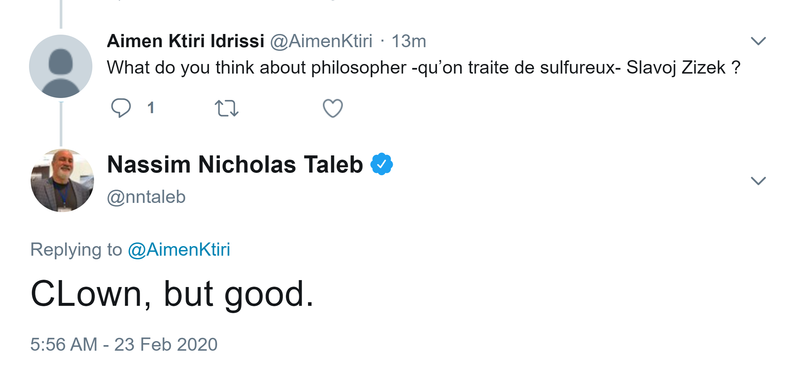Like the tweet about Slavoj Zizek

[x=333, y=108]
